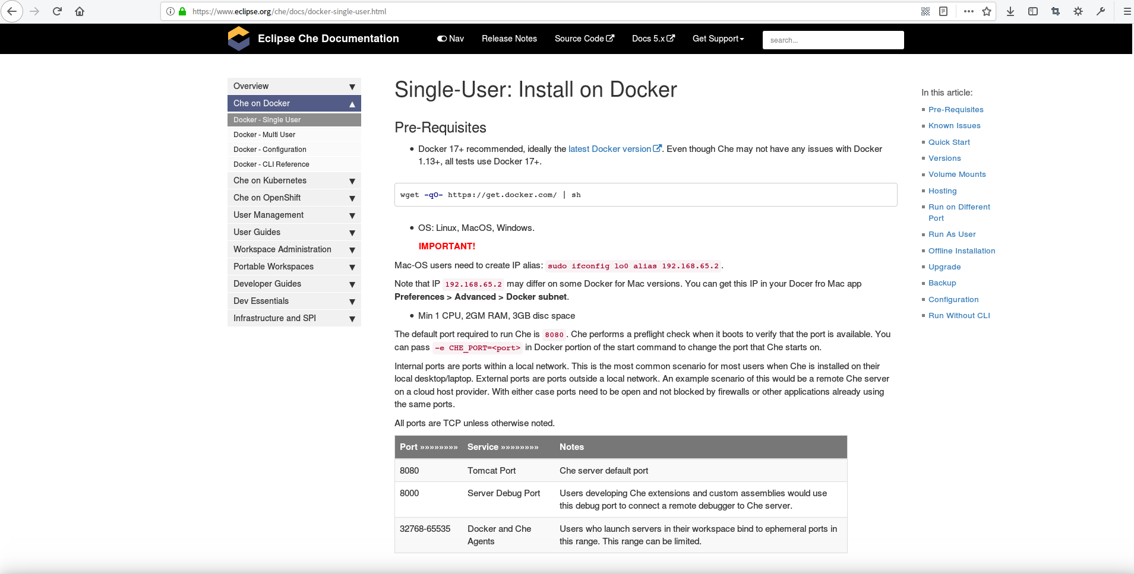Click the external link icon beside Source Code
The width and height of the screenshot is (1134, 574).
coord(610,38)
